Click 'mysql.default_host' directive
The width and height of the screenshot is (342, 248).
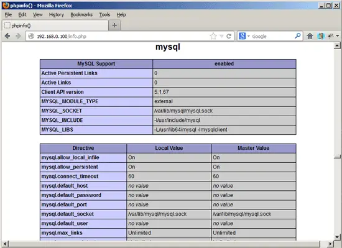pyautogui.click(x=65, y=186)
